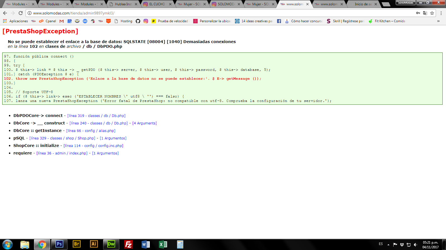Click the SoloModas profile button
The height and width of the screenshot is (250, 446).
click(406, 2)
